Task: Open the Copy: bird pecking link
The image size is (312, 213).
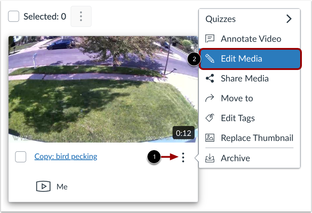Action: tap(66, 157)
